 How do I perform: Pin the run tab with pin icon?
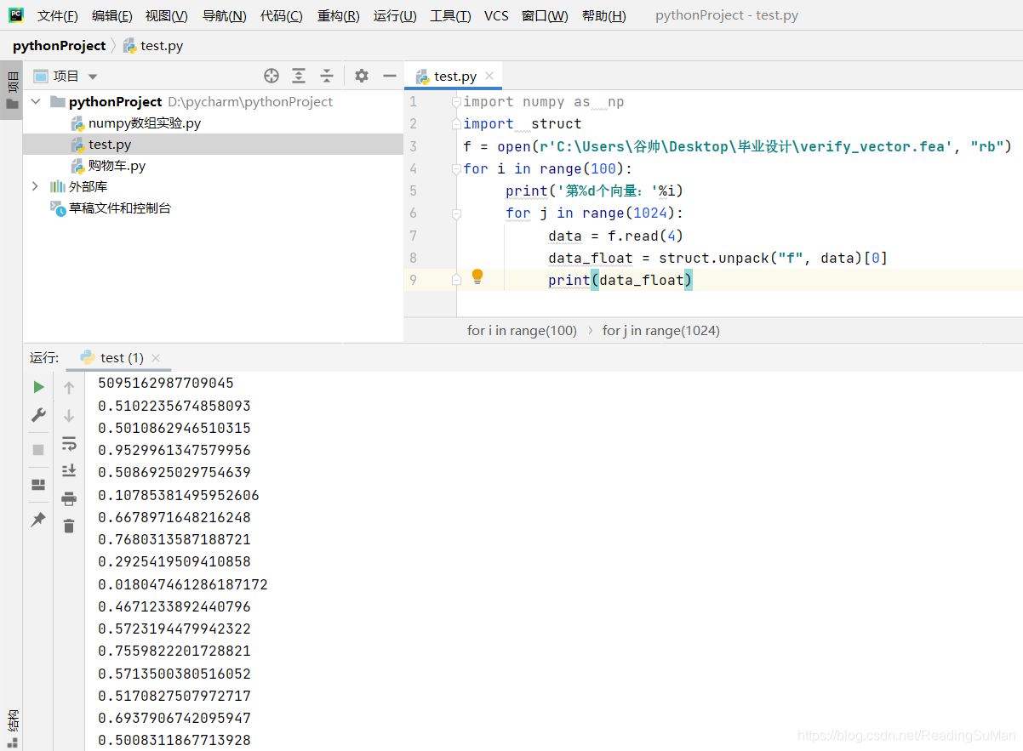tap(38, 519)
